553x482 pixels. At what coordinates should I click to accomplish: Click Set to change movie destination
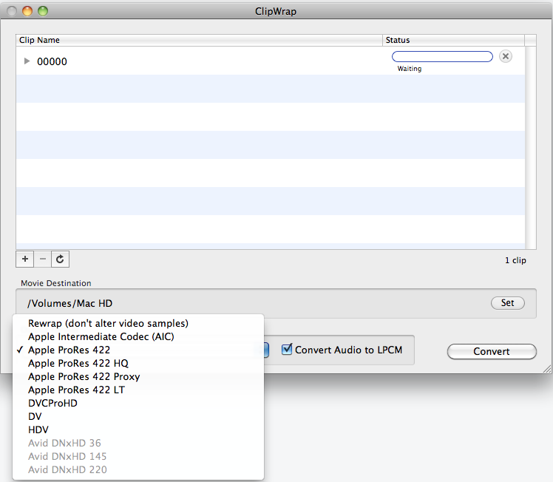(x=507, y=303)
